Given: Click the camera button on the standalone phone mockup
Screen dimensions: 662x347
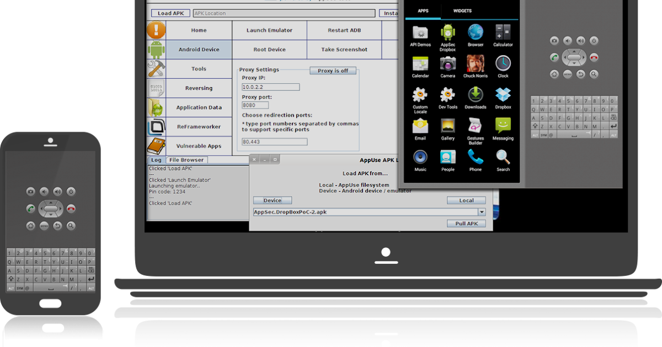Looking at the screenshot, I should coord(31,192).
